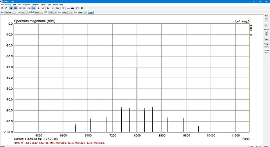
Task: Click the Spectrum magnitude (dBV) title
Action: (x=34, y=21)
